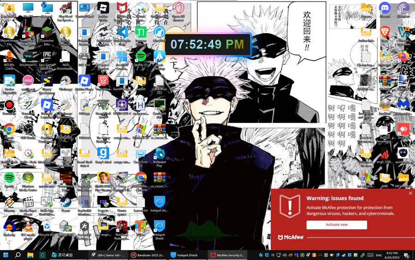Viewport: 415px width, 260px height.
Task: Open the kareem.txt file
Action: [141, 204]
